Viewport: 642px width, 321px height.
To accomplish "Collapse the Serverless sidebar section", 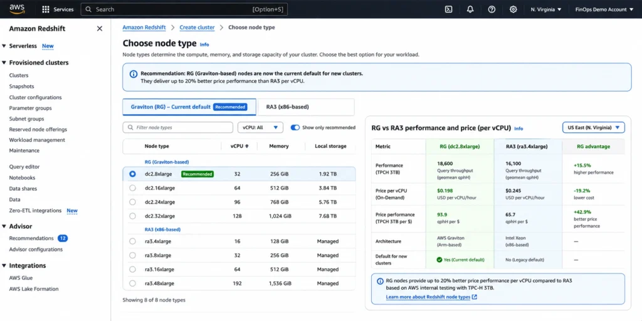I will coord(4,46).
